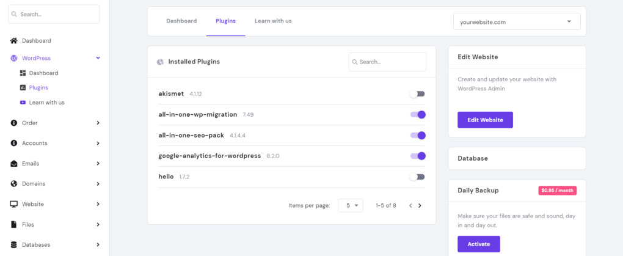Viewport: 623px width, 256px height.
Task: Switch to the Dashboard top tab
Action: [181, 21]
